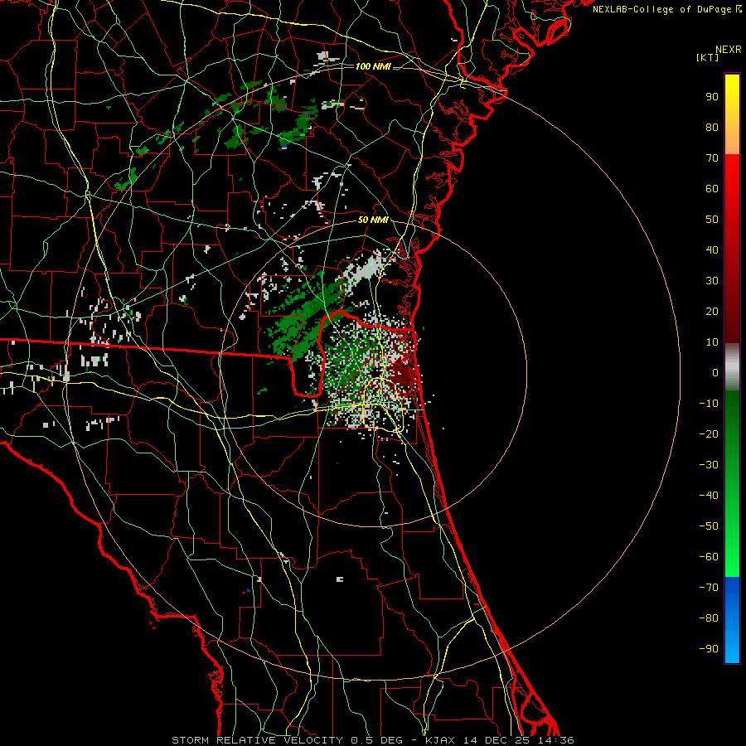Click the positive 90 scale value

pos(712,97)
